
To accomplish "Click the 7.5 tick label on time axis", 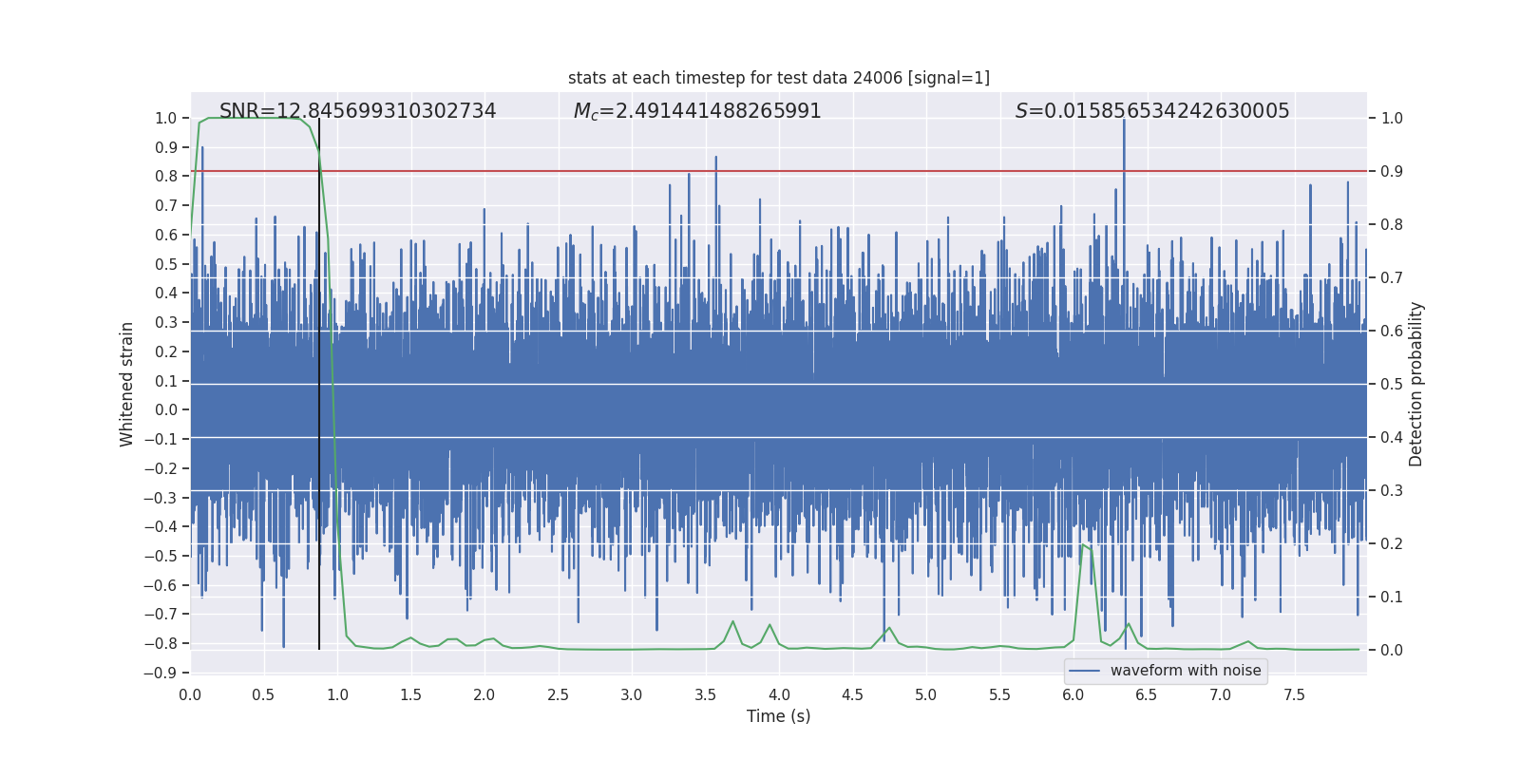I will coord(1294,694).
